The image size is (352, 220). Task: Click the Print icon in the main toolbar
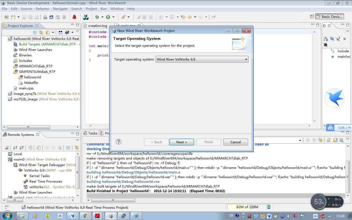(x=37, y=17)
